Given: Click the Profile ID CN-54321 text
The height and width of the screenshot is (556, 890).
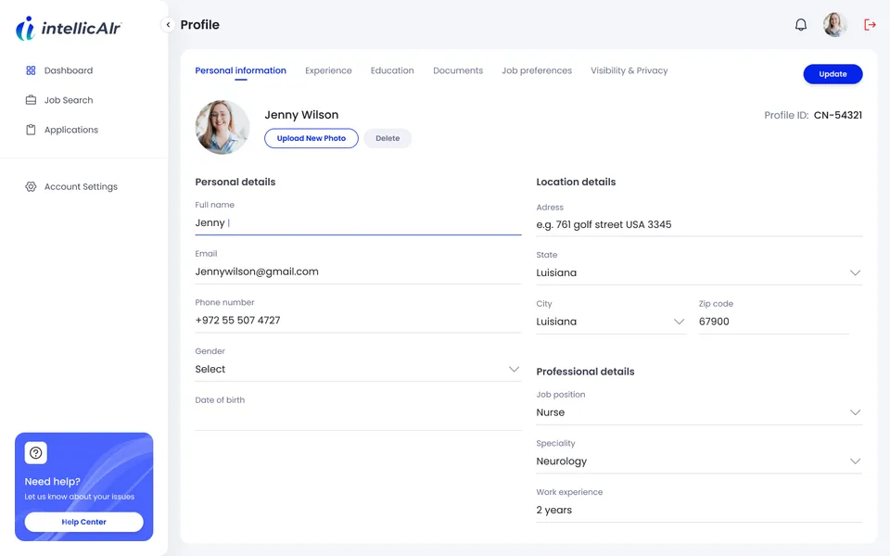Looking at the screenshot, I should 813,115.
